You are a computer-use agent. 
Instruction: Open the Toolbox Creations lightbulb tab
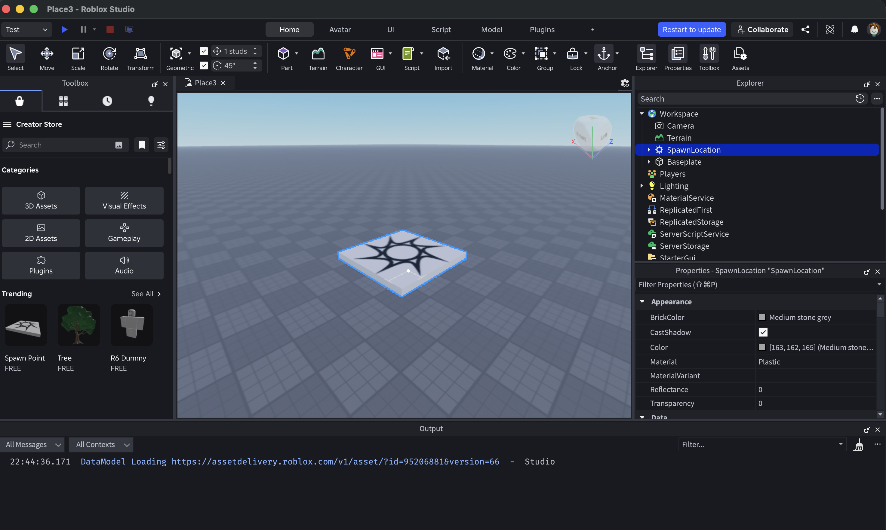click(151, 101)
